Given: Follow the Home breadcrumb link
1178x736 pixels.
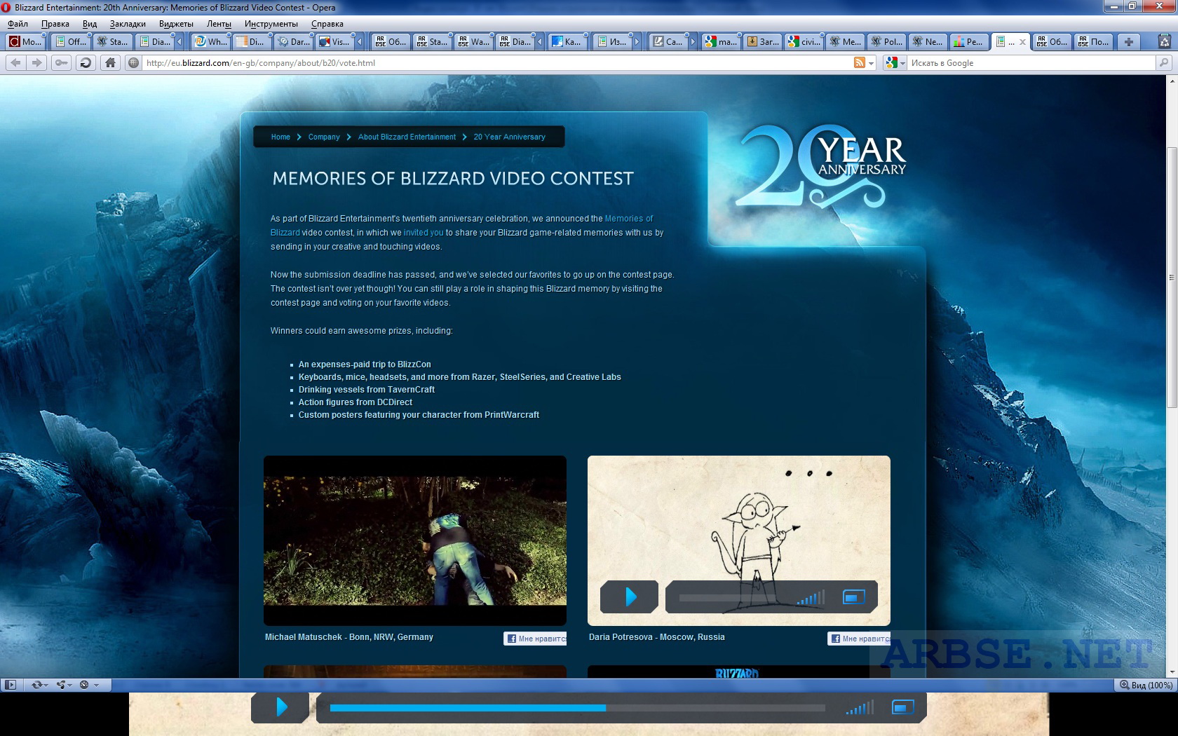Looking at the screenshot, I should pos(280,137).
